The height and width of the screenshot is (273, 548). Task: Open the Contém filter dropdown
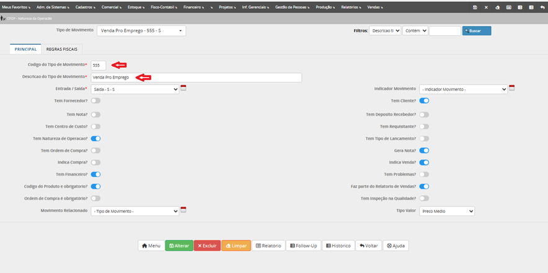click(415, 31)
